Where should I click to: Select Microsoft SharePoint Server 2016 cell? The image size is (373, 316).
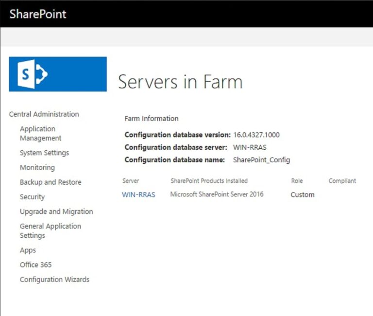(x=217, y=194)
